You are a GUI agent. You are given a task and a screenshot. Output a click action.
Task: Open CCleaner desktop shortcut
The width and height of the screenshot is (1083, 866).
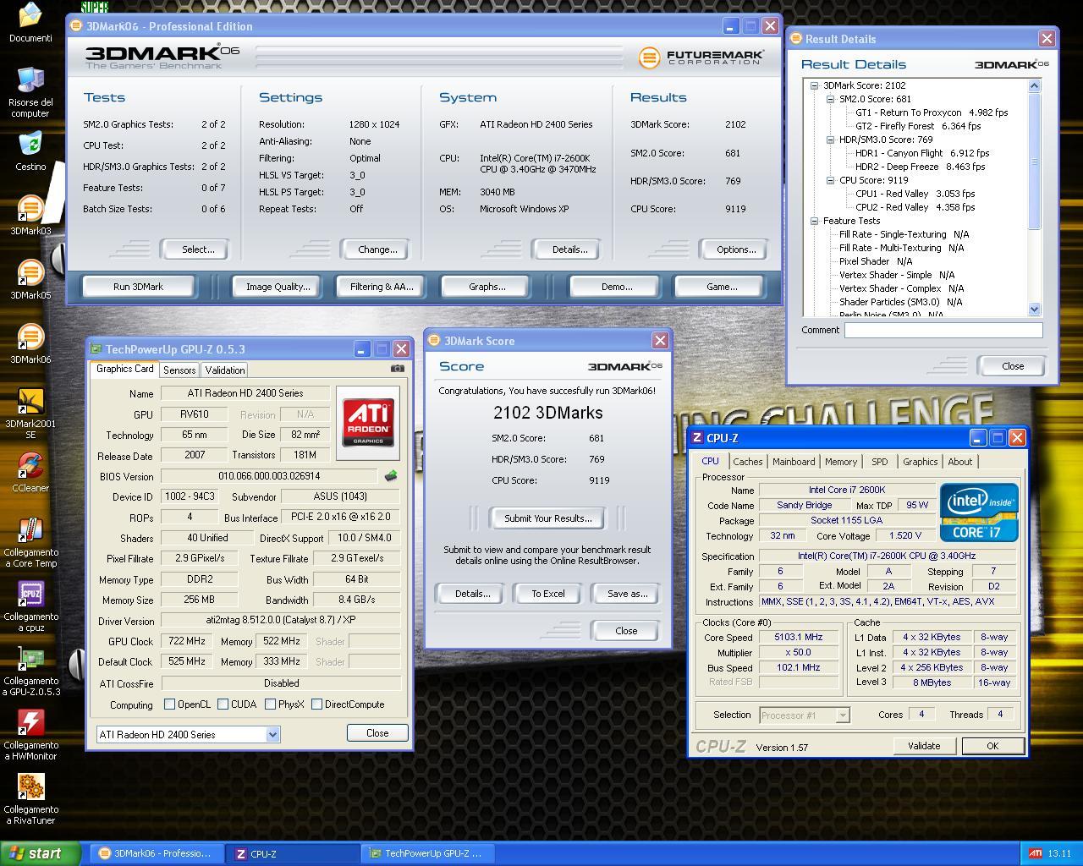coord(30,472)
